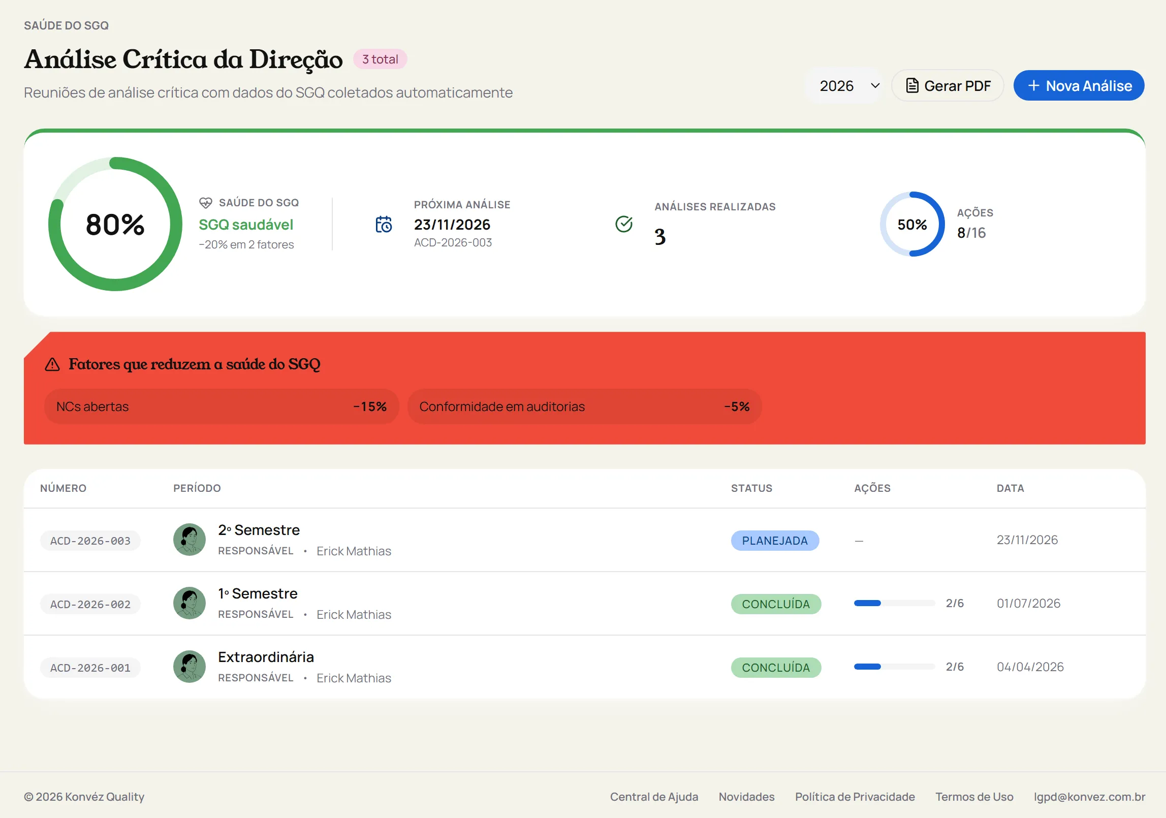The height and width of the screenshot is (818, 1166).
Task: Sort by Status column header
Action: click(x=751, y=488)
